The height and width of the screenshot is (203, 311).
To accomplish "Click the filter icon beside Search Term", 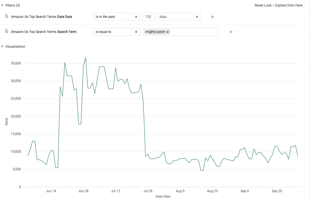I will coord(7,32).
